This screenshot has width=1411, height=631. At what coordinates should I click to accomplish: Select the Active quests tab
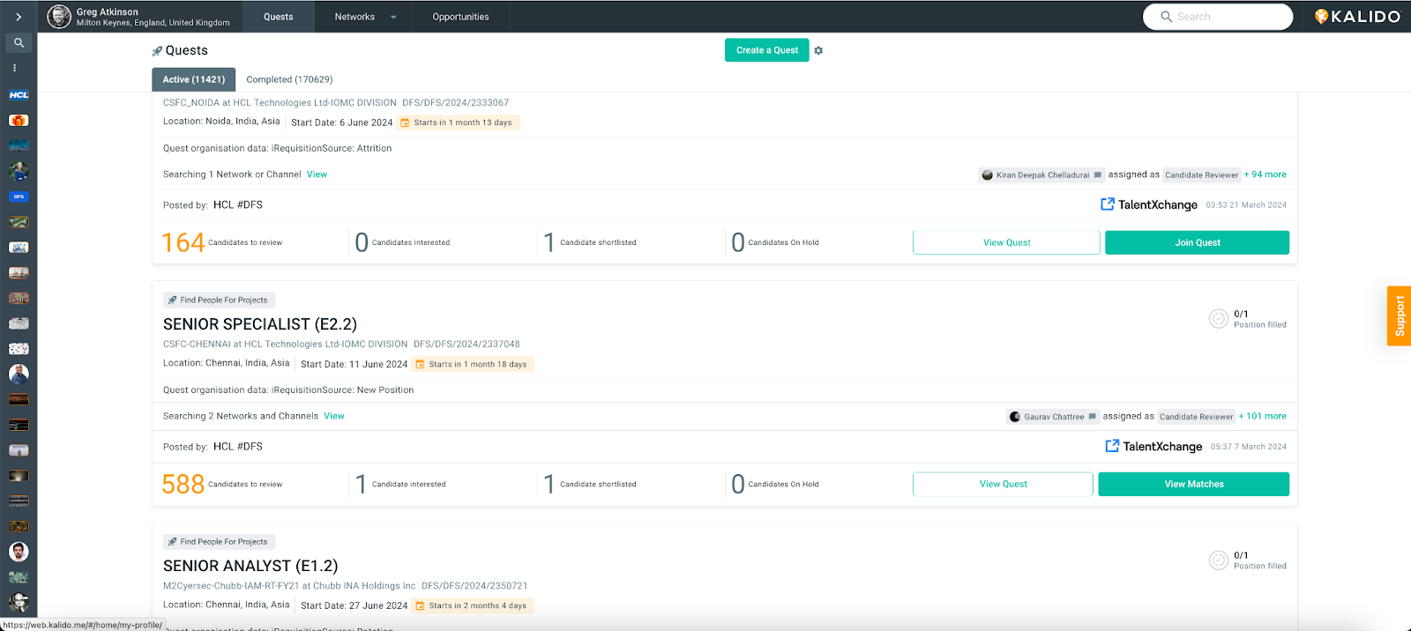[x=193, y=79]
